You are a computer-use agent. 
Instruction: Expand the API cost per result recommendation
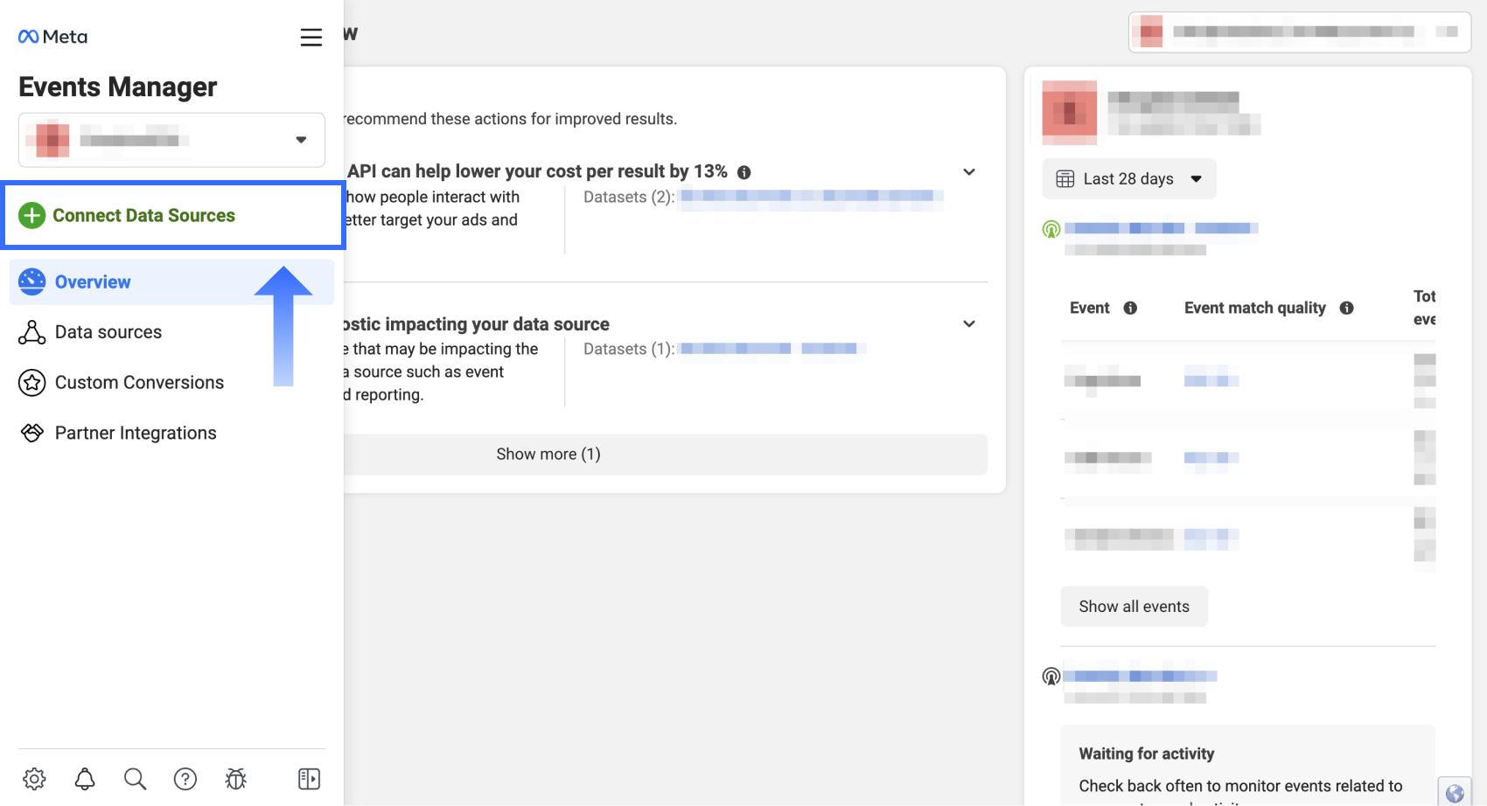969,172
